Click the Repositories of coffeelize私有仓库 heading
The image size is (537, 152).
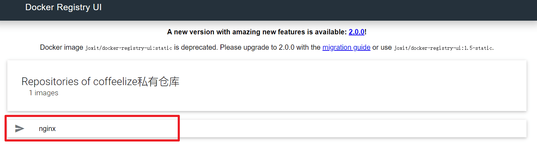tap(100, 82)
